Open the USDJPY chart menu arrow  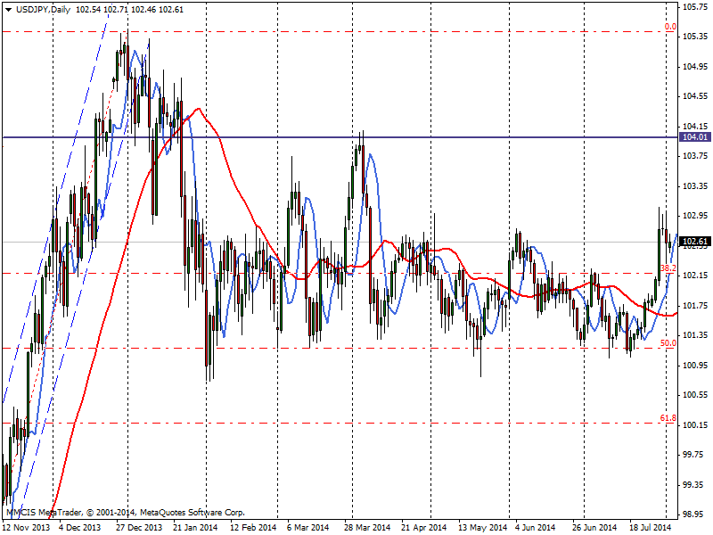(x=8, y=10)
